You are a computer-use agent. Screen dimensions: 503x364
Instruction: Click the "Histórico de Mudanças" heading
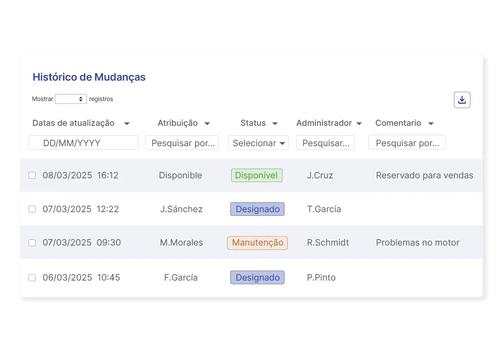click(89, 77)
